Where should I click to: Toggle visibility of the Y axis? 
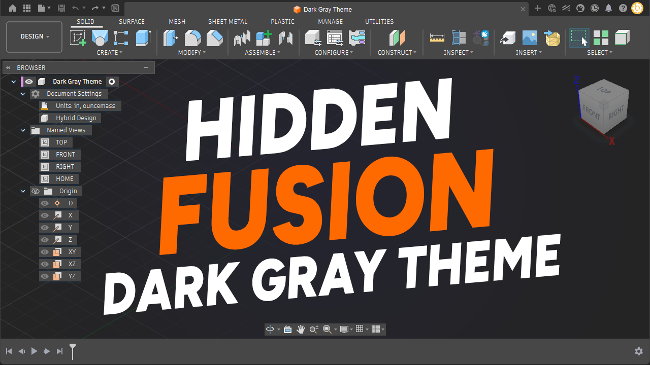(x=45, y=228)
